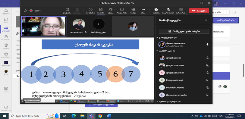Click muted mic icon beside khergiani.megi
This screenshot has width=245, height=119.
coord(207,80)
